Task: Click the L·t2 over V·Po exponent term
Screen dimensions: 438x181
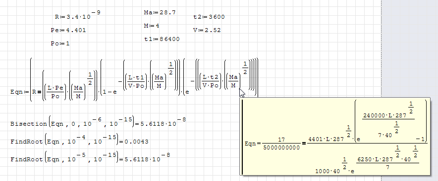Action: (211, 82)
